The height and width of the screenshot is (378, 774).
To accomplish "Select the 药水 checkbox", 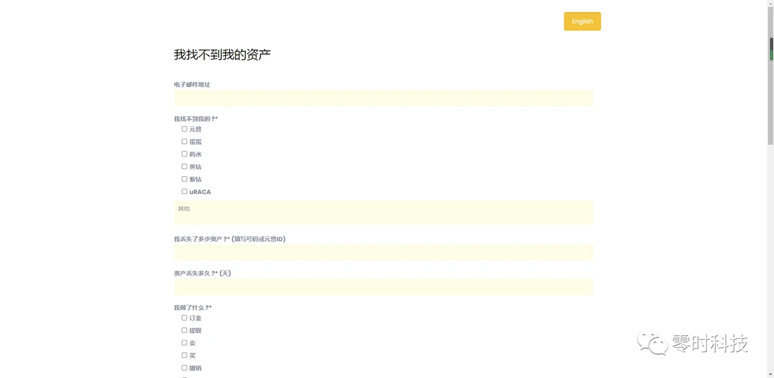I will click(x=184, y=154).
